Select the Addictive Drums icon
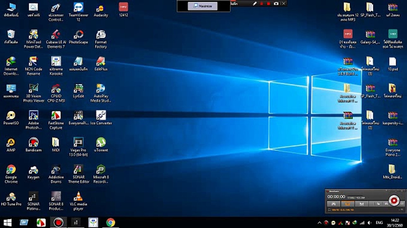407x228 pixels. 56,174
